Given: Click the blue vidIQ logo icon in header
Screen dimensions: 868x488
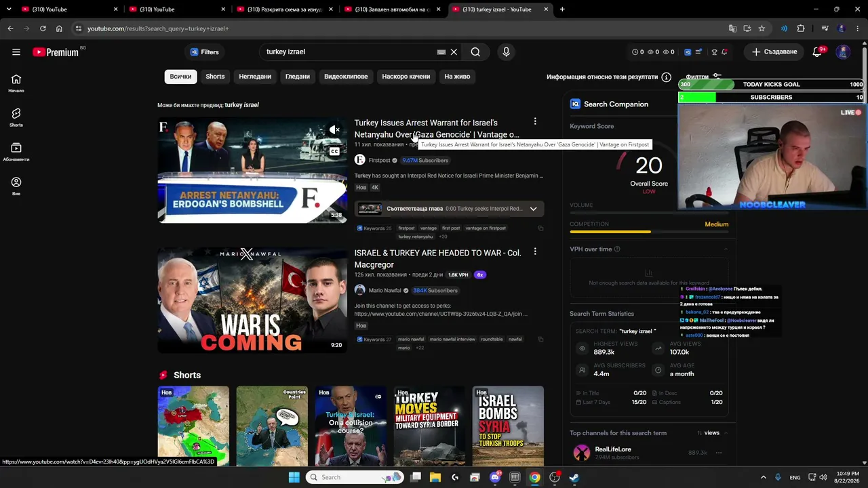Looking at the screenshot, I should click(688, 52).
